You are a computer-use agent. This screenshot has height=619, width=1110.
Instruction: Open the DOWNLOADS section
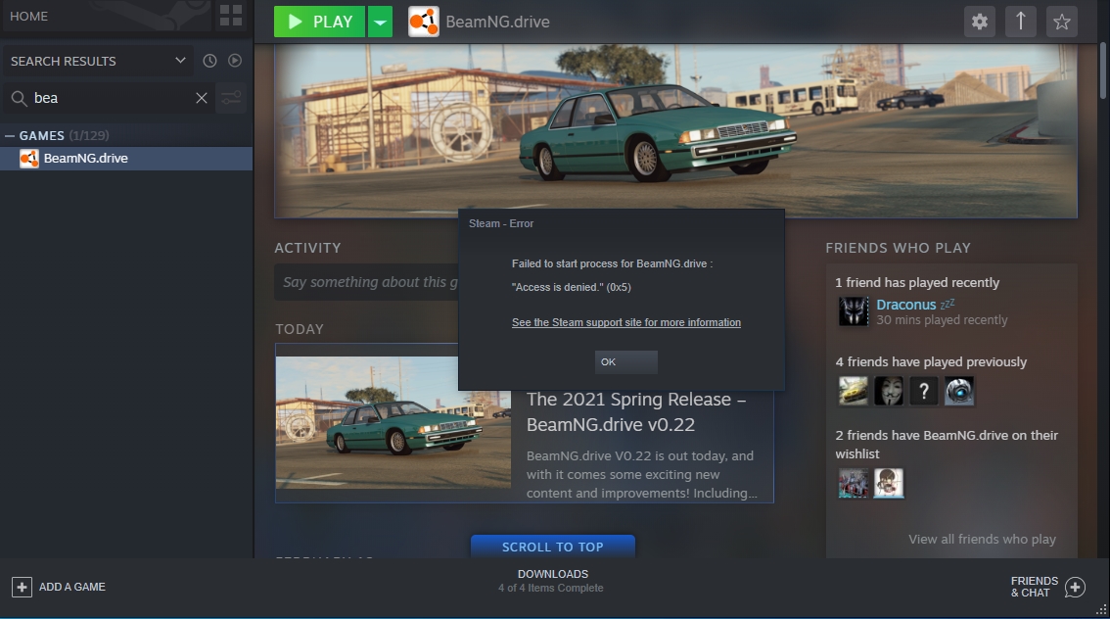[552, 574]
